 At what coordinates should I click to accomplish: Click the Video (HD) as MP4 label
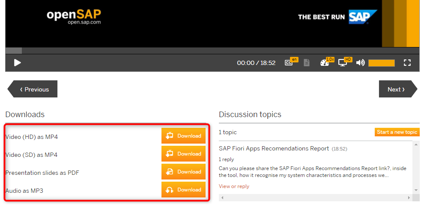point(32,137)
